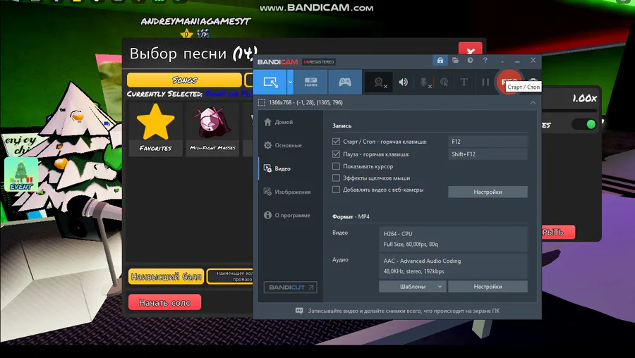Image resolution: width=635 pixels, height=358 pixels.
Task: Uncheck Старт / Стоп hotkey checkbox
Action: click(336, 142)
